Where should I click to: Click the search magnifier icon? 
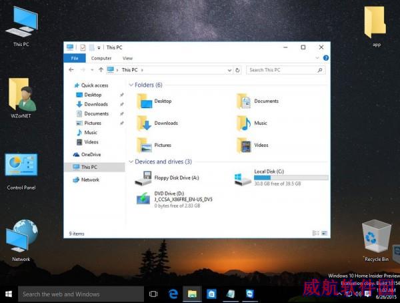[x=319, y=70]
